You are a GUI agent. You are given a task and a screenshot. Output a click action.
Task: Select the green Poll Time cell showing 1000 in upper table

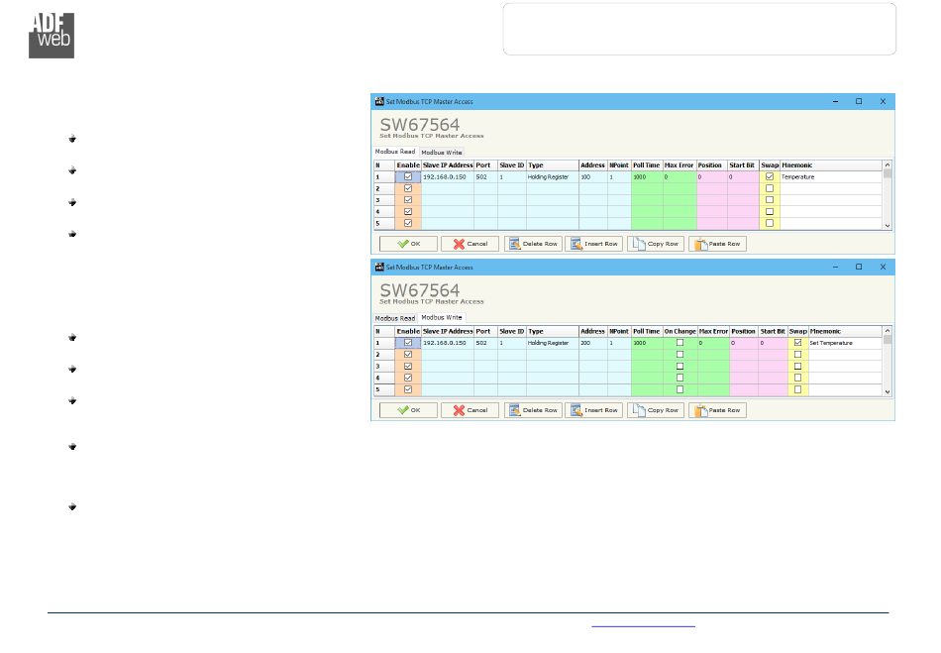pos(647,176)
